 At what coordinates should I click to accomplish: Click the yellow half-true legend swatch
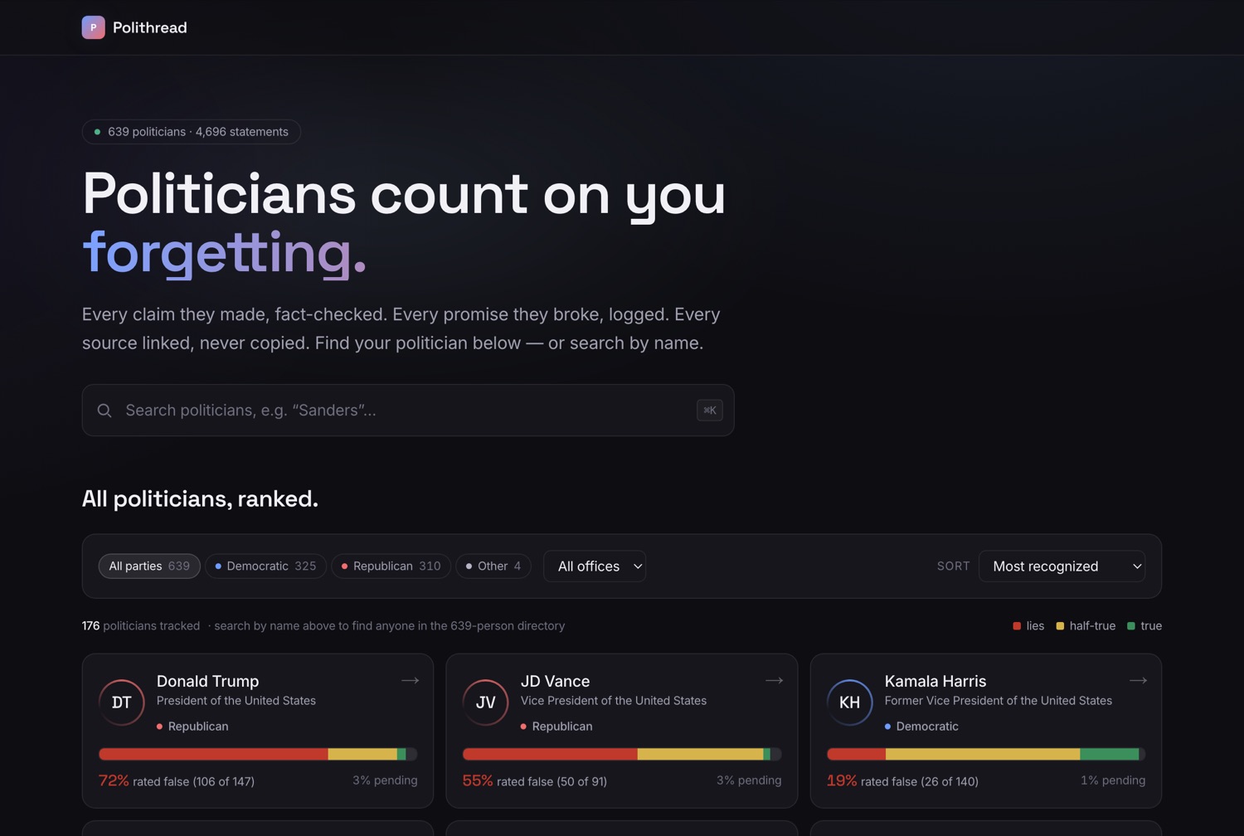click(x=1060, y=626)
